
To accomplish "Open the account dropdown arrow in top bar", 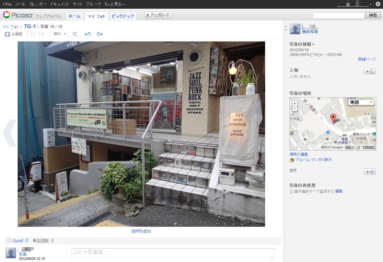I will tap(371, 4).
